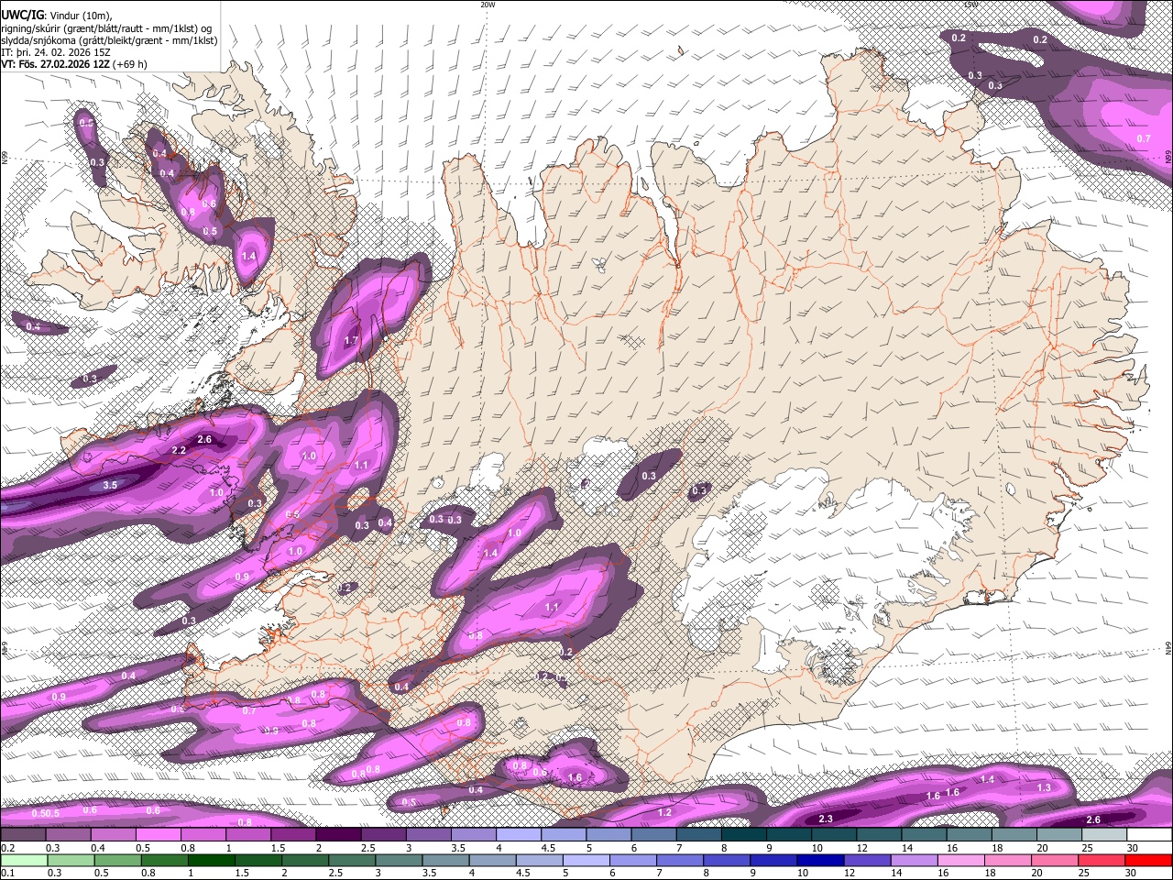Click the 2.3 precipitation value on the map
This screenshot has height=880, width=1173.
tap(826, 819)
